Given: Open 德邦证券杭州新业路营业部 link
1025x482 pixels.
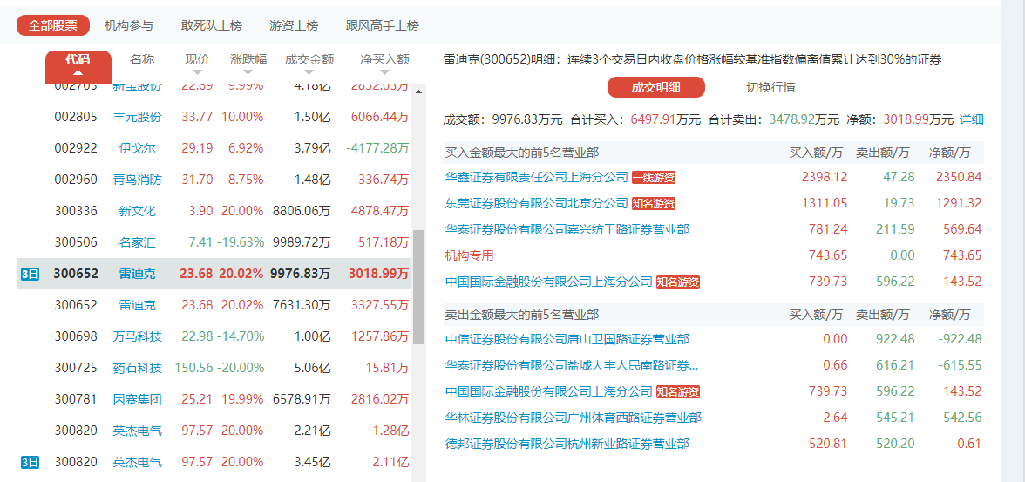Looking at the screenshot, I should (567, 444).
